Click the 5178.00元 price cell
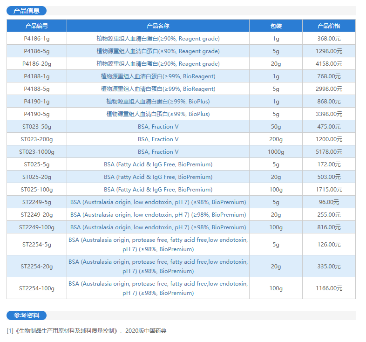Screen dimensions: 366x342 pos(329,152)
